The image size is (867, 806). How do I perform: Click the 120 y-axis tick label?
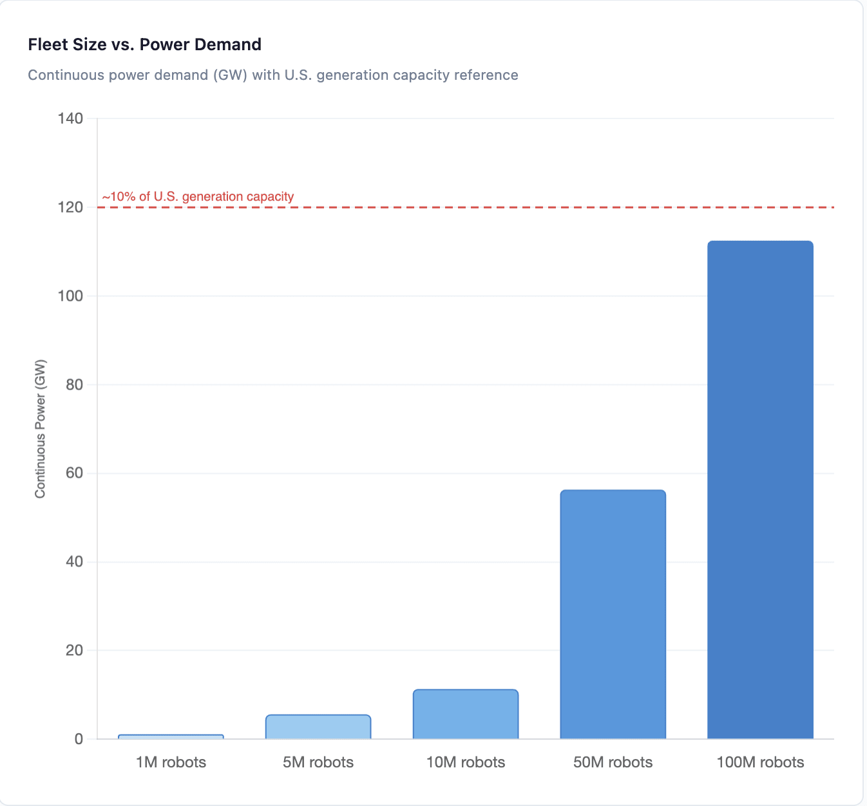pyautogui.click(x=70, y=207)
